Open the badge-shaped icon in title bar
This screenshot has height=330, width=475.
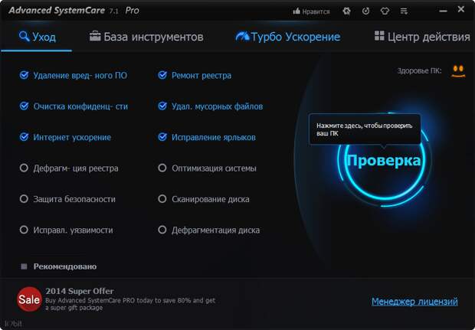(346, 11)
